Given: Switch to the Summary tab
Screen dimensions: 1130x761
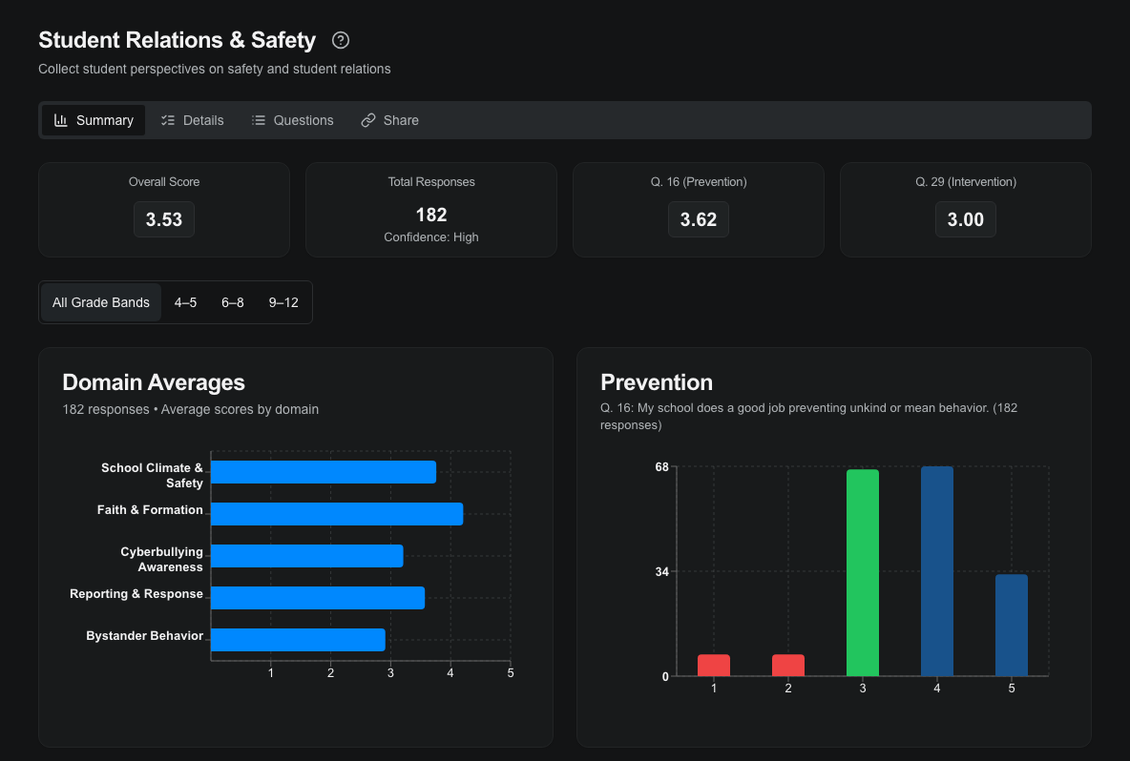Looking at the screenshot, I should click(94, 120).
